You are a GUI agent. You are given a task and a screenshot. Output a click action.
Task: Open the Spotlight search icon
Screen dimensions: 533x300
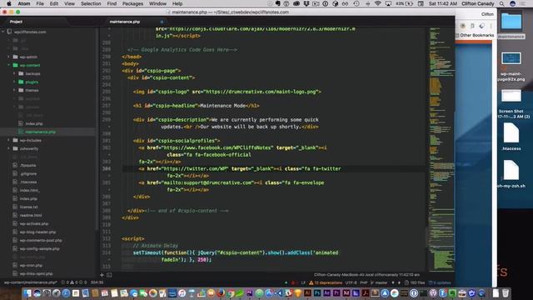pos(501,3)
